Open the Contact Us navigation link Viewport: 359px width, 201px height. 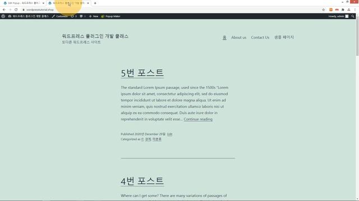260,37
